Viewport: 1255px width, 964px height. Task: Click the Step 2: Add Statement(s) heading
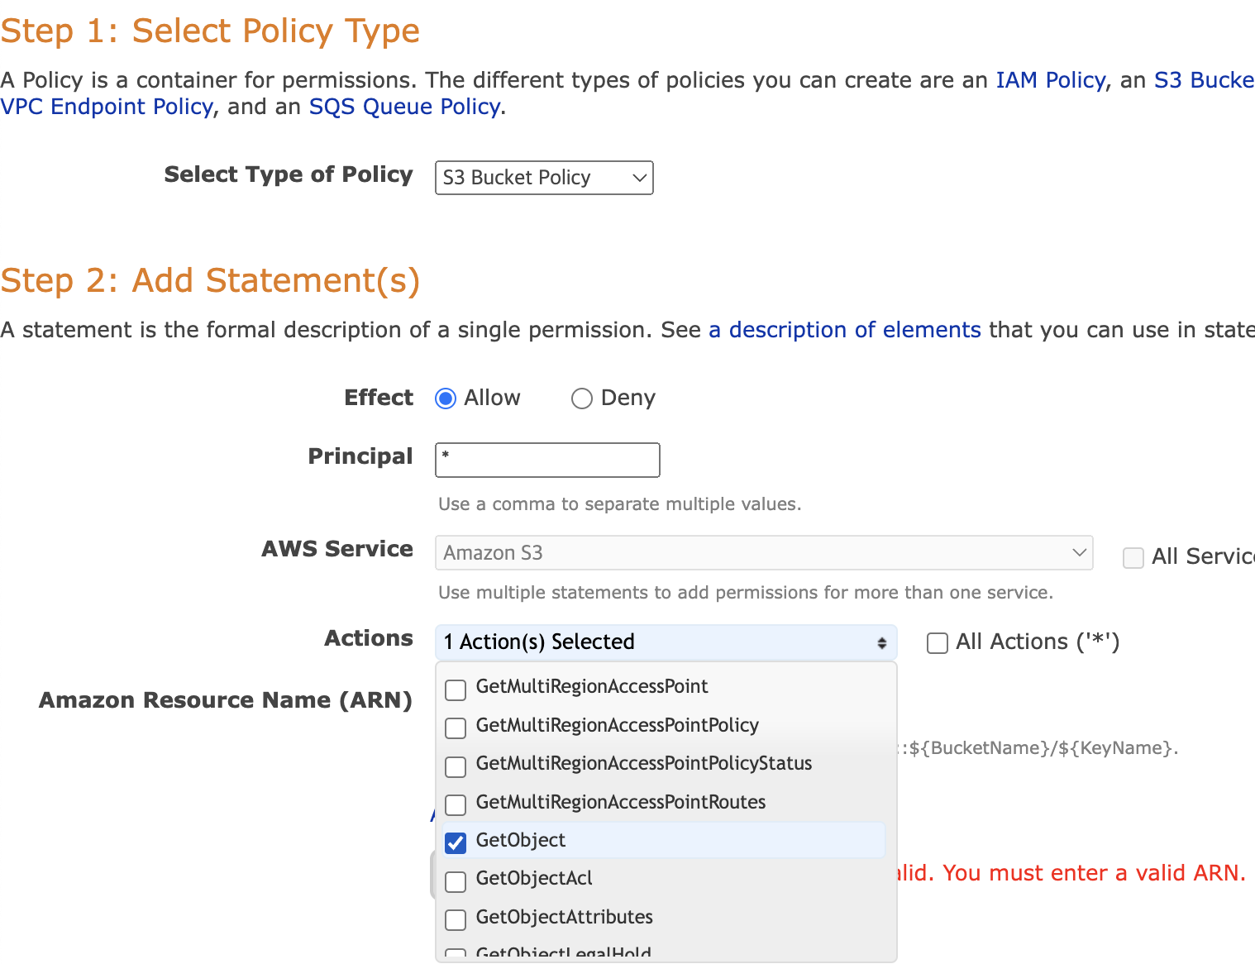(210, 281)
